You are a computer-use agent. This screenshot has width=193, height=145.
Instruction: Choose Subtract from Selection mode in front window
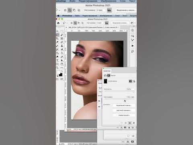coord(79,23)
